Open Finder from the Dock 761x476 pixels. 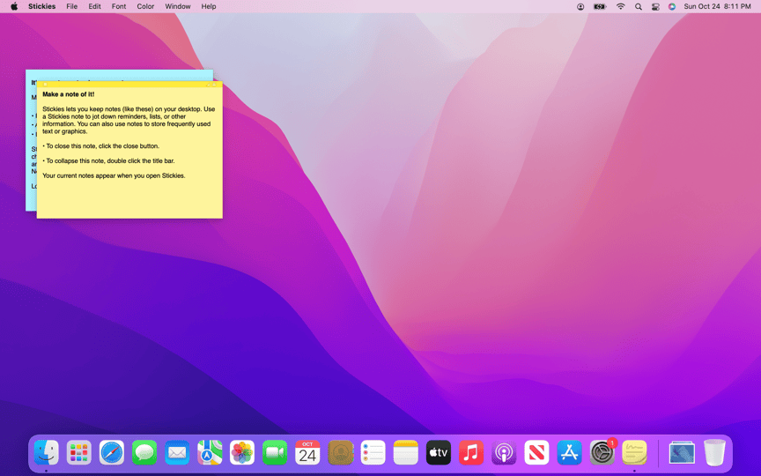47,453
